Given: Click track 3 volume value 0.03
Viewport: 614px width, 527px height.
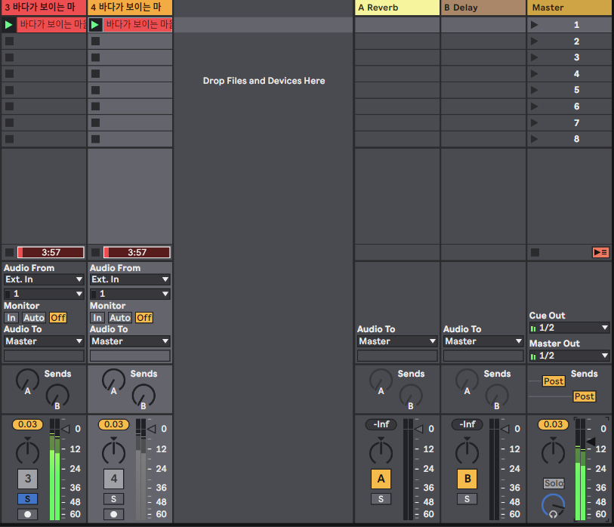Looking at the screenshot, I should (27, 424).
